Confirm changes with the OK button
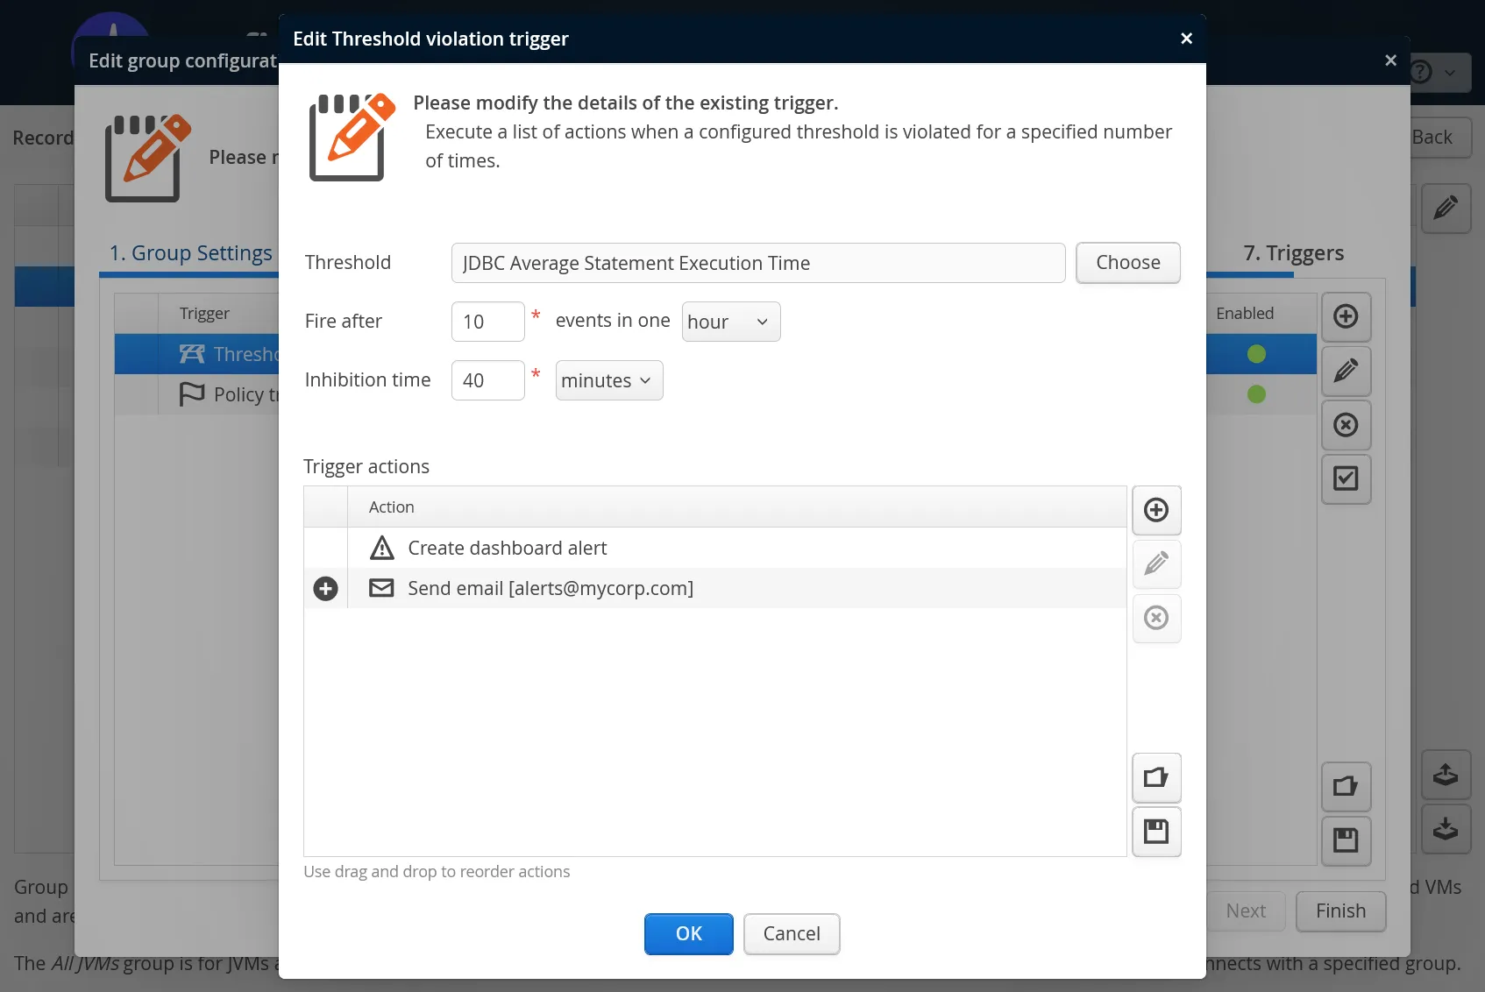Screen dimensions: 1485x992 [689, 933]
